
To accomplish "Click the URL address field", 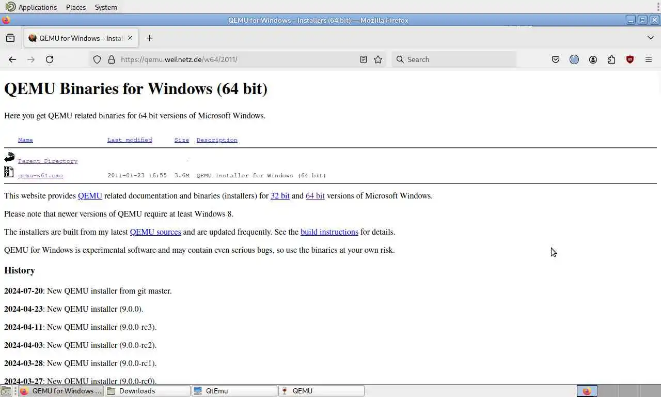I will [238, 59].
